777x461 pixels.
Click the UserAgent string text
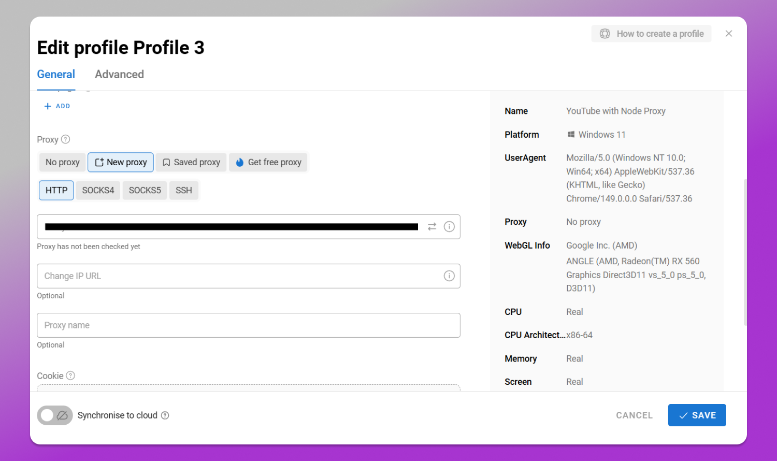click(630, 178)
